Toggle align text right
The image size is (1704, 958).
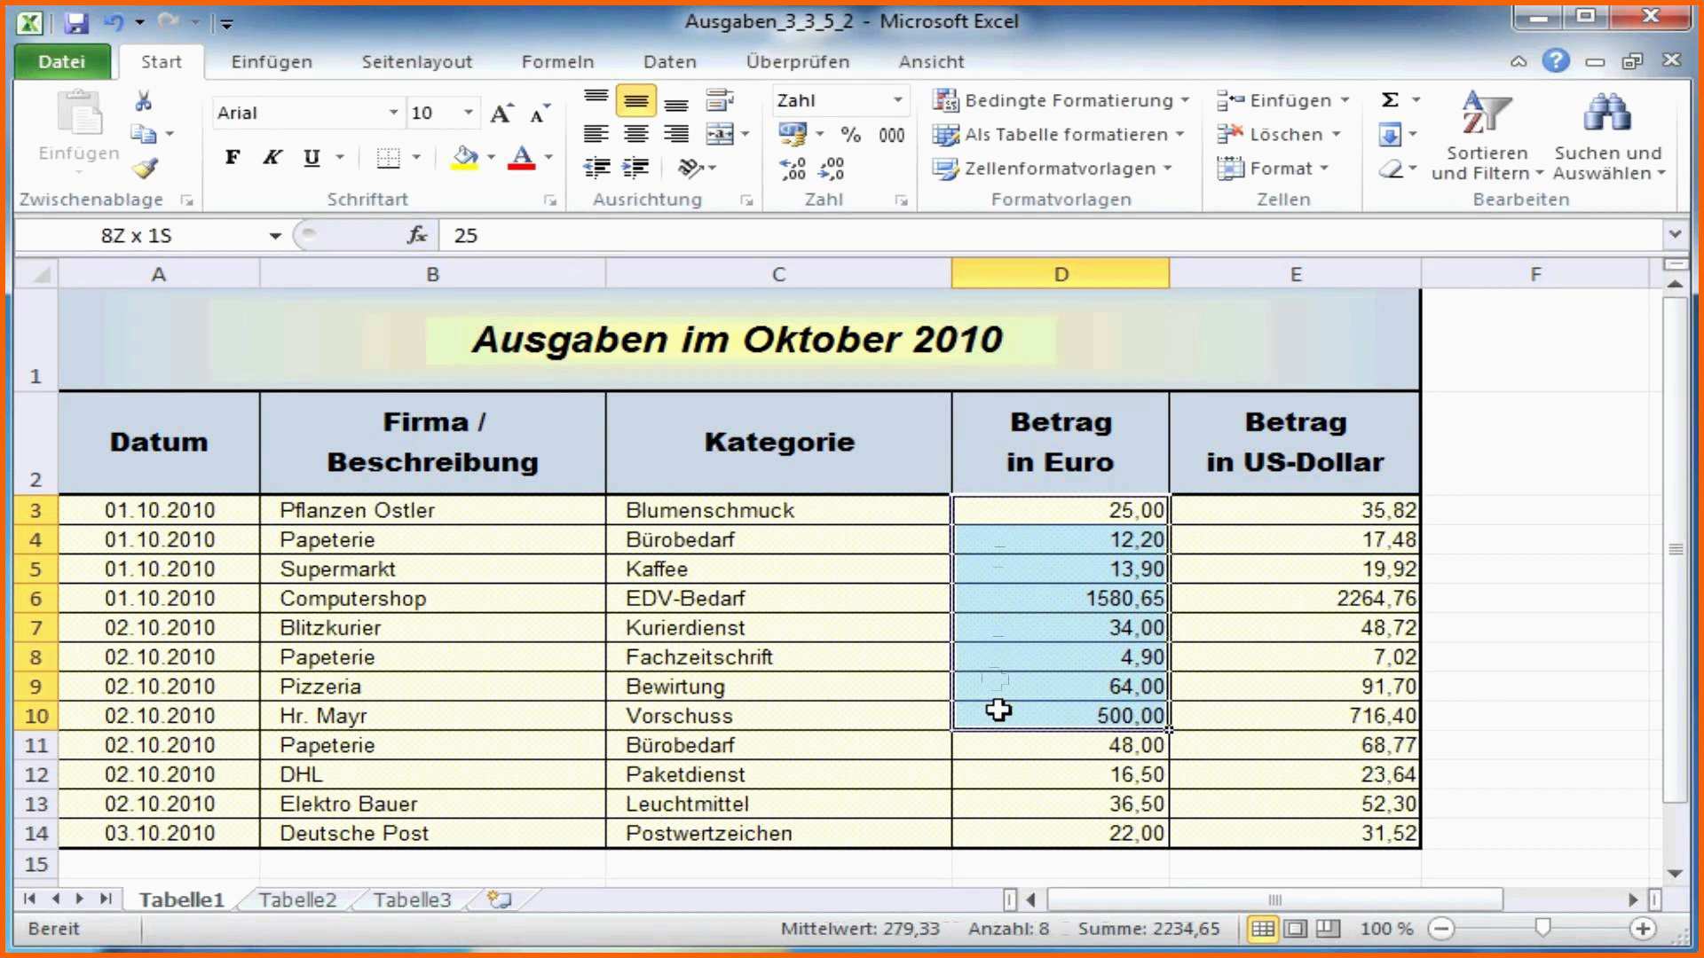676,134
